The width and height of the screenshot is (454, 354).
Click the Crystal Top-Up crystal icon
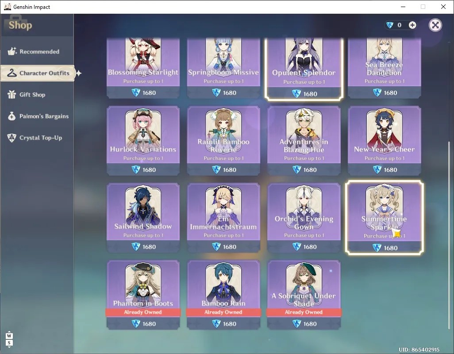point(12,138)
